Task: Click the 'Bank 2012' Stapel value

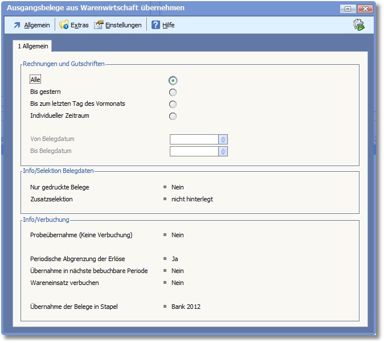Action: (186, 307)
